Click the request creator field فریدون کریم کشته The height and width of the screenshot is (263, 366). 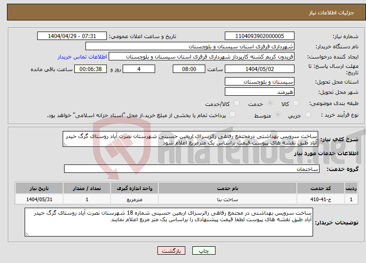pos(202,57)
